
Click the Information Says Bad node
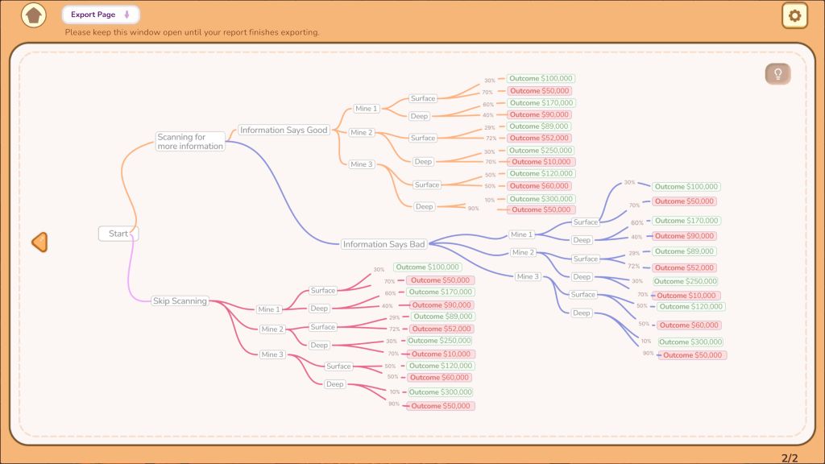click(383, 244)
